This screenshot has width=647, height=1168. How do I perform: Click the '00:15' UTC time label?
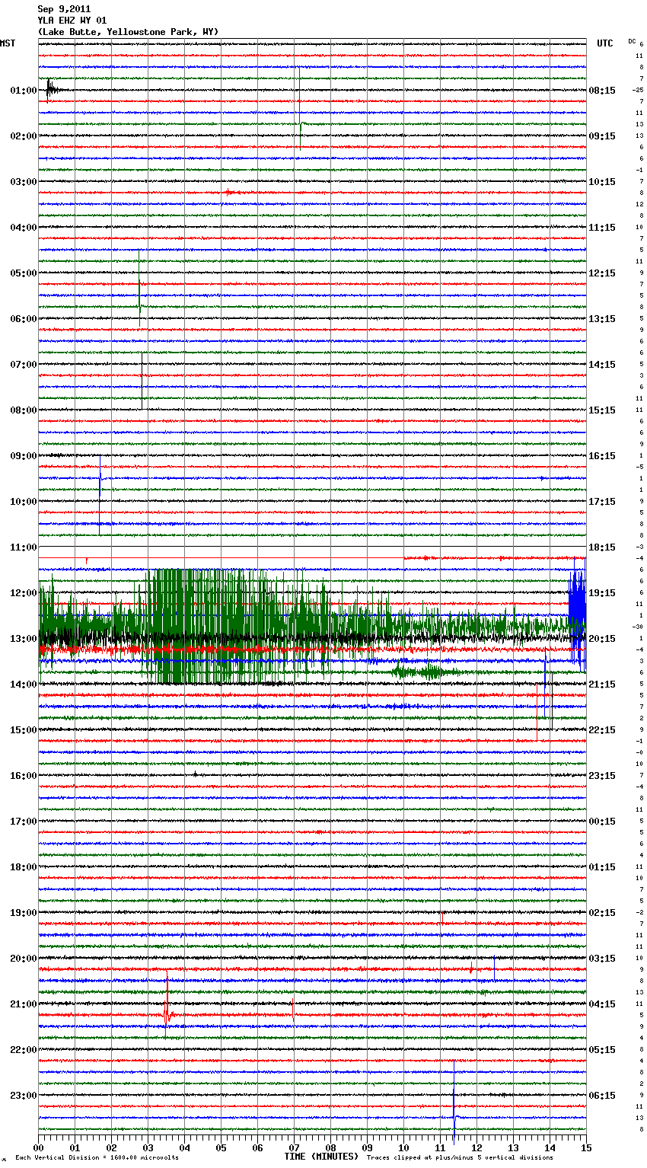click(x=602, y=822)
